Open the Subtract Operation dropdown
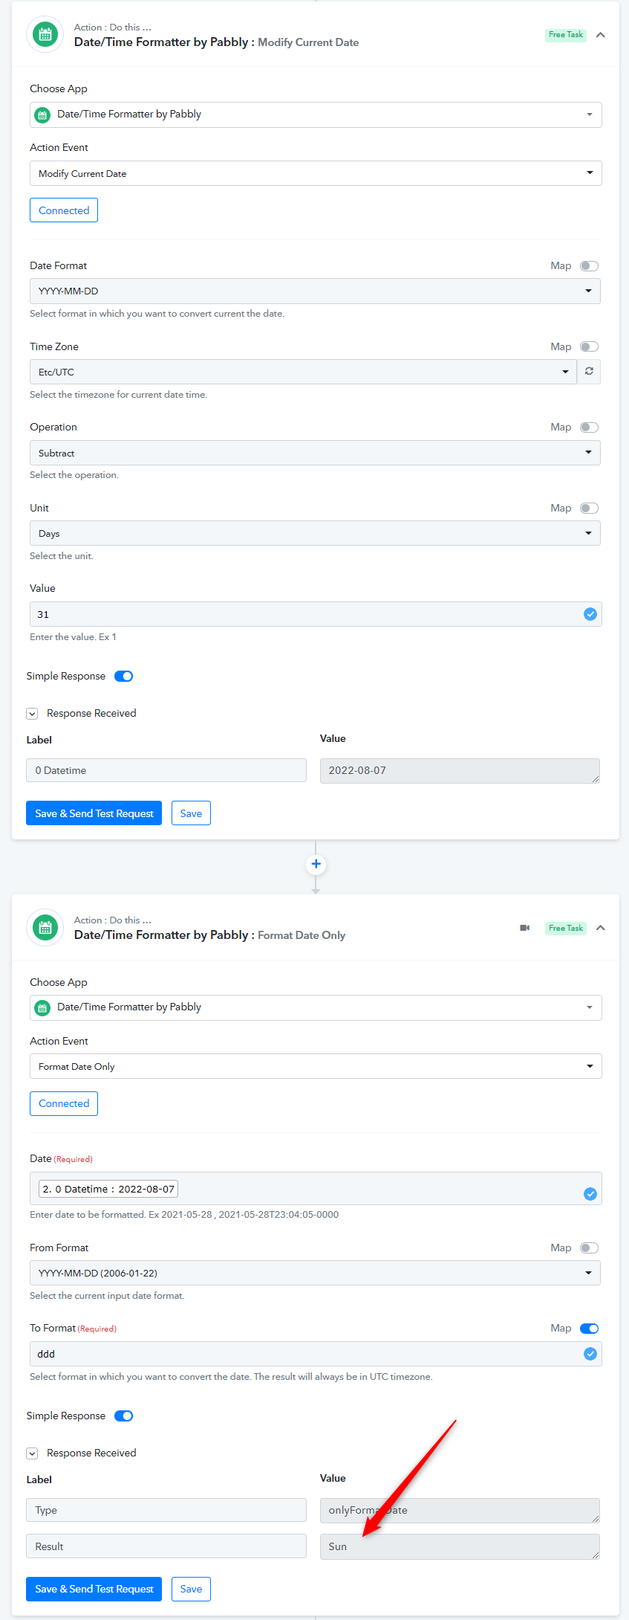The height and width of the screenshot is (1620, 629). tap(315, 453)
